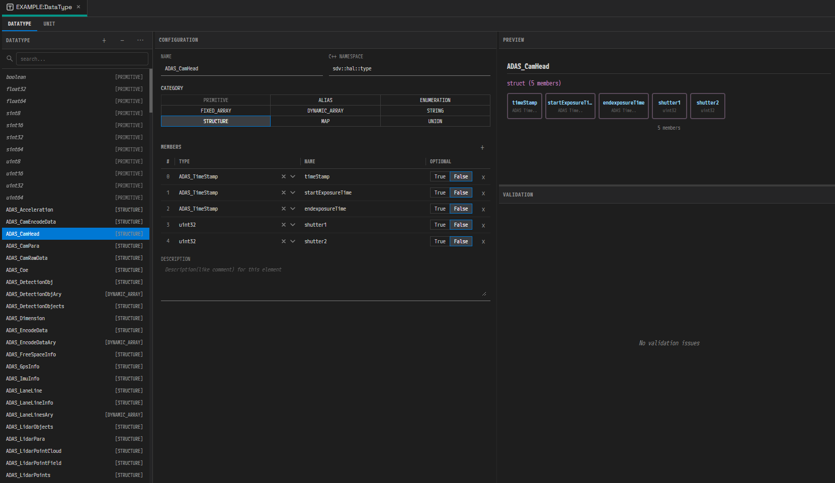Viewport: 835px width, 483px height.
Task: Select the endexposureTime preview card
Action: coord(624,106)
